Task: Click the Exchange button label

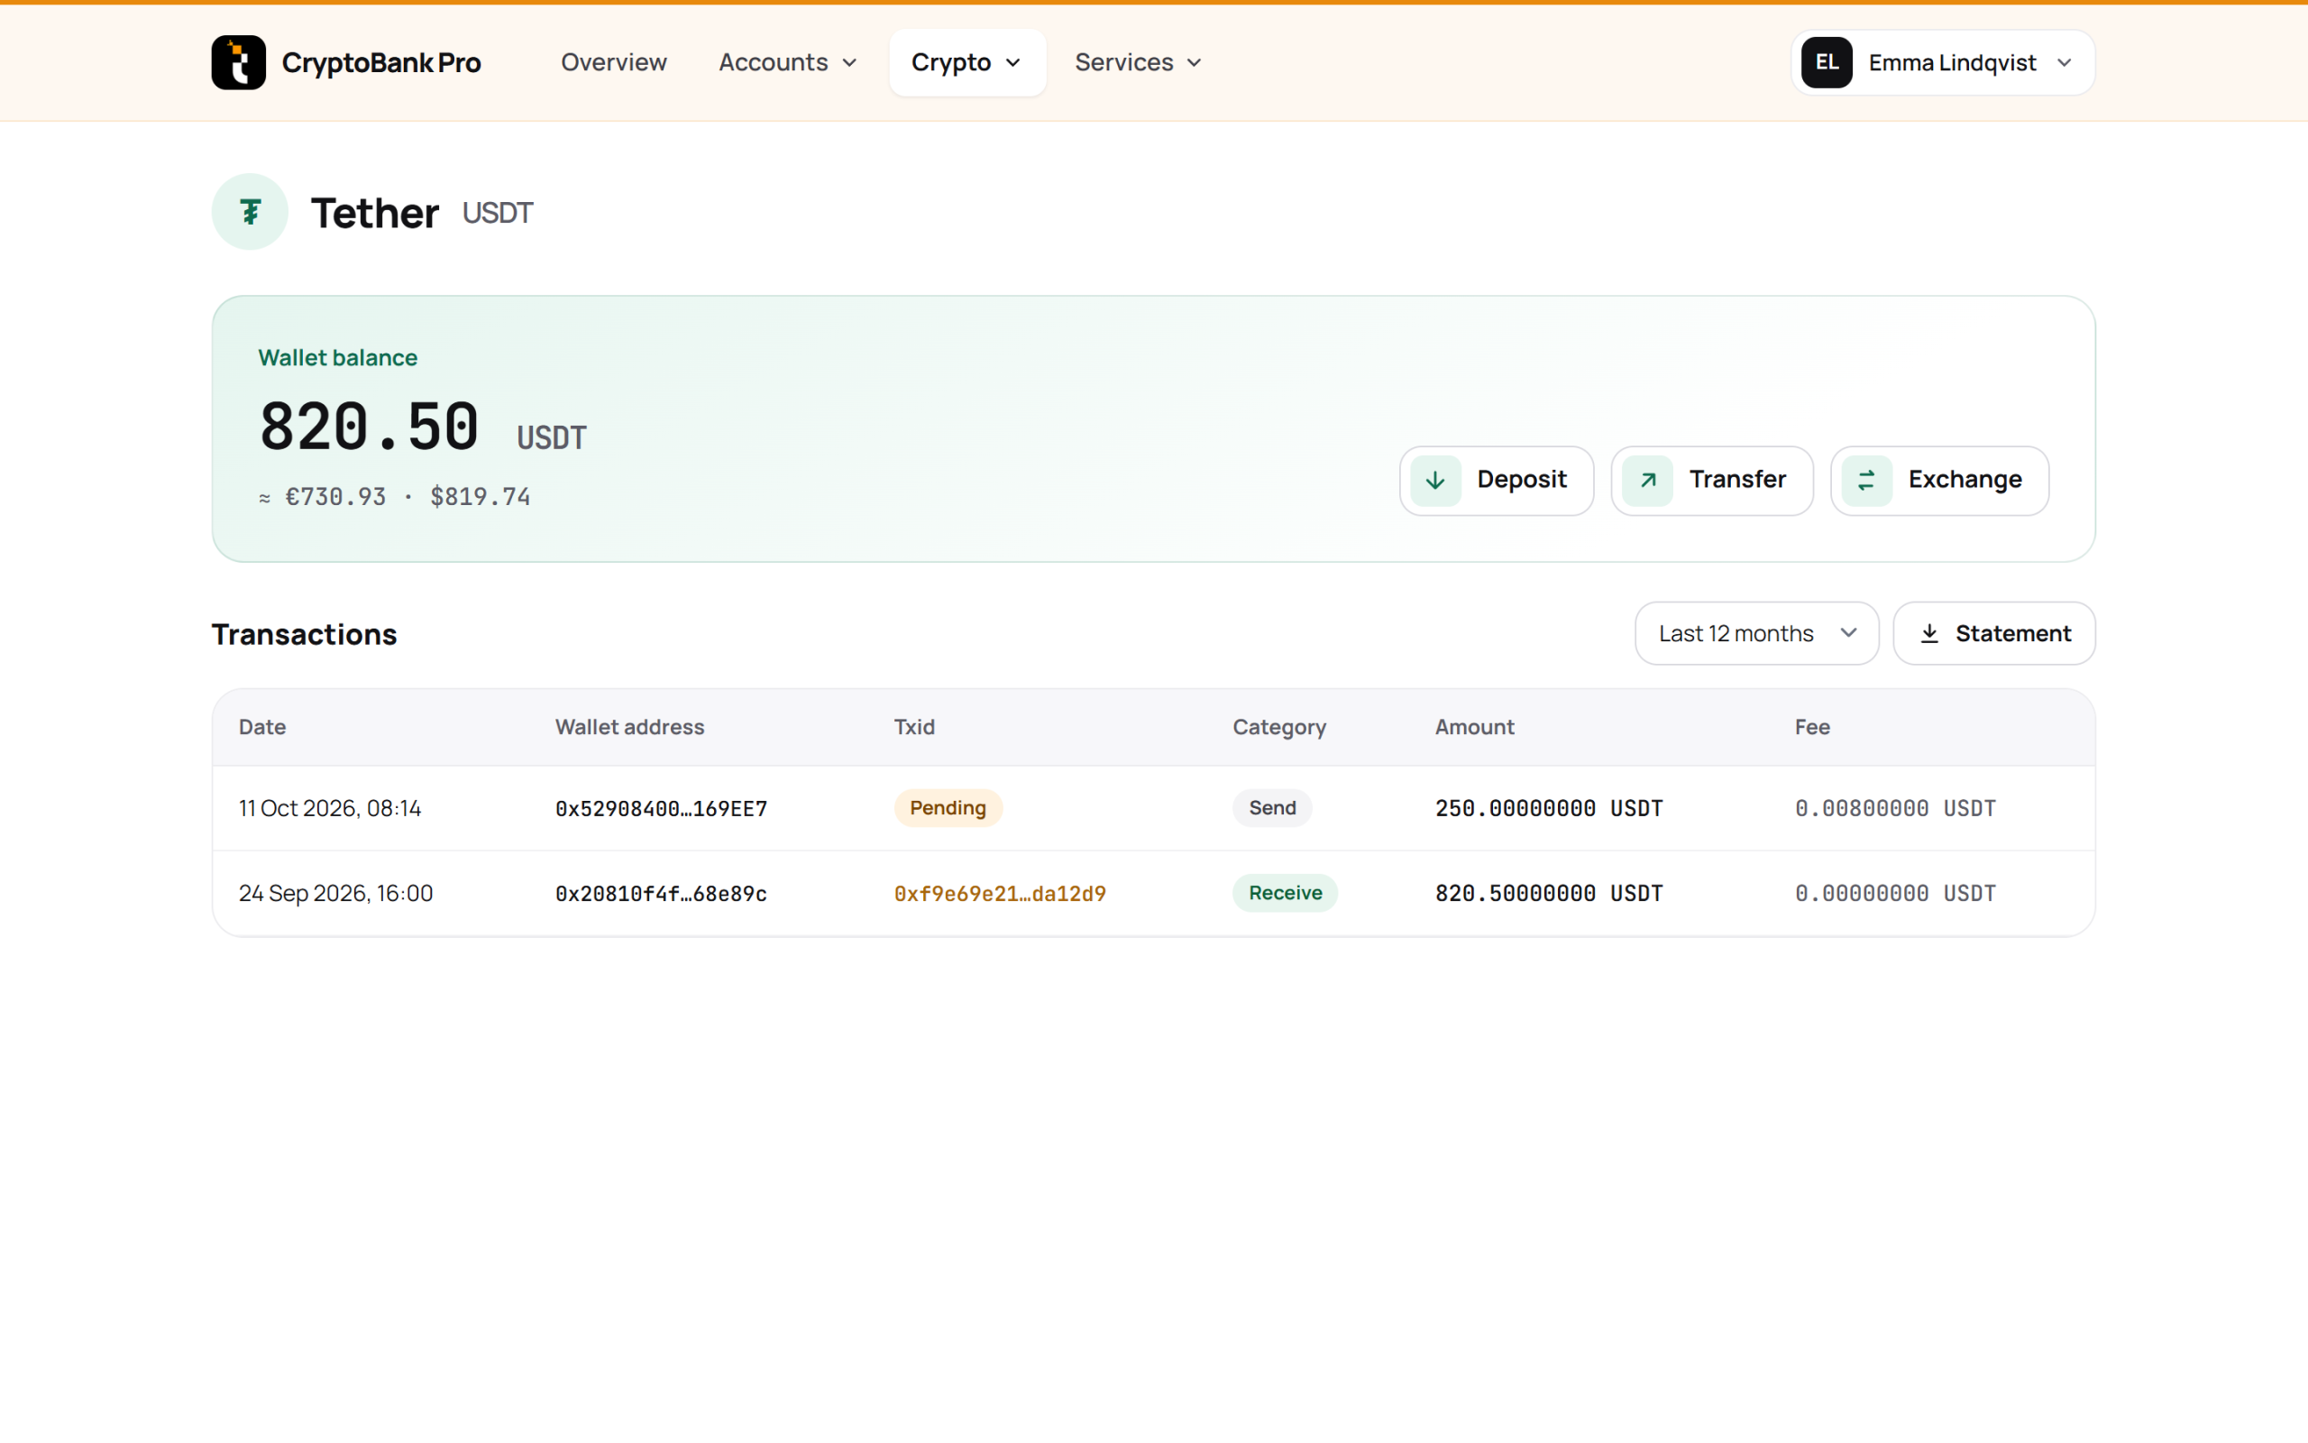Action: coord(1965,479)
